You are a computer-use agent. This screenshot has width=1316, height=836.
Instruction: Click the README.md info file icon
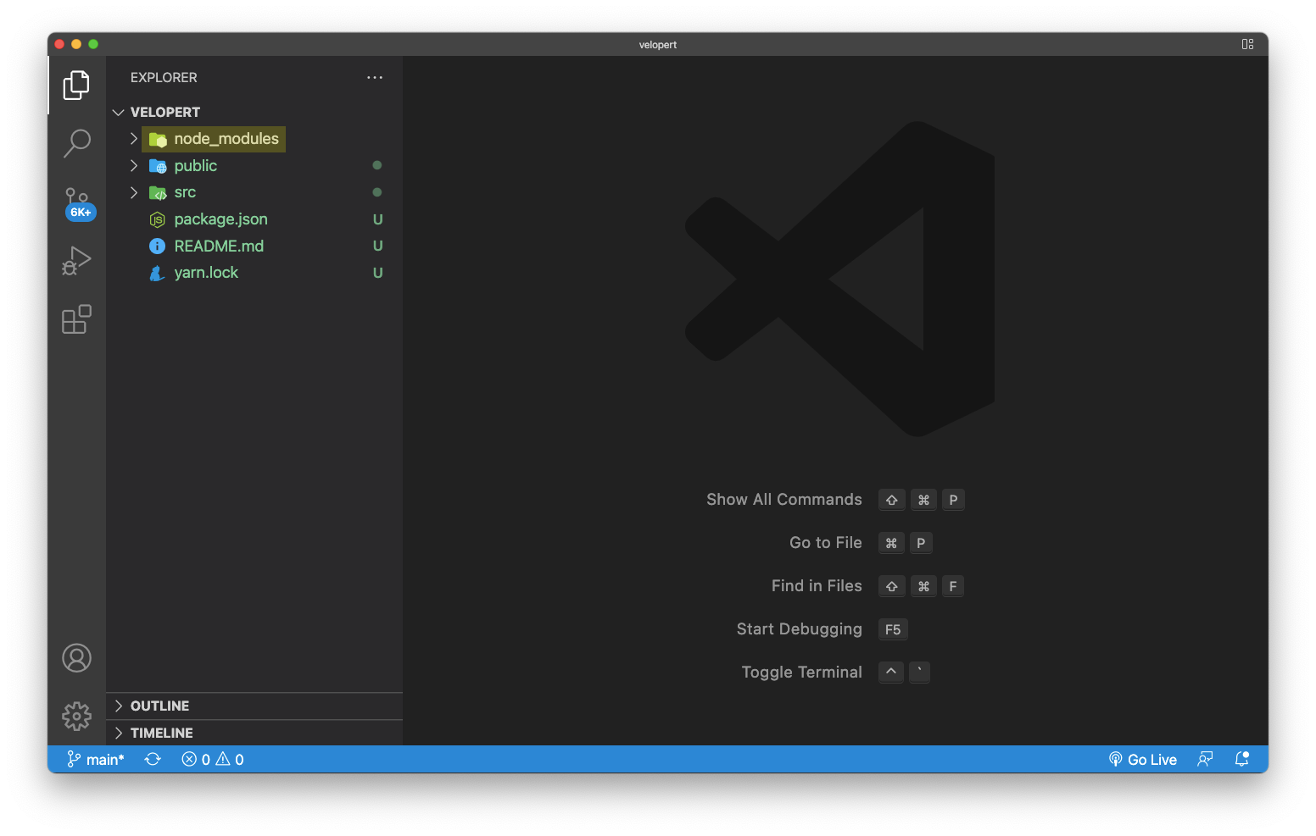(x=157, y=246)
